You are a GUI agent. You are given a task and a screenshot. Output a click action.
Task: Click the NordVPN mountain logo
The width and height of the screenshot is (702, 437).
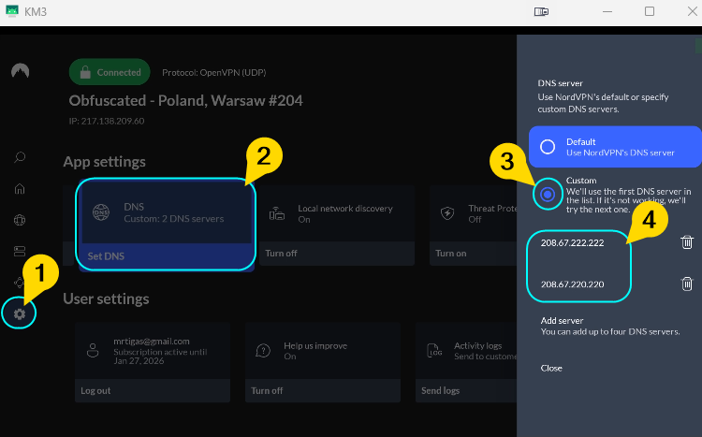(x=21, y=71)
